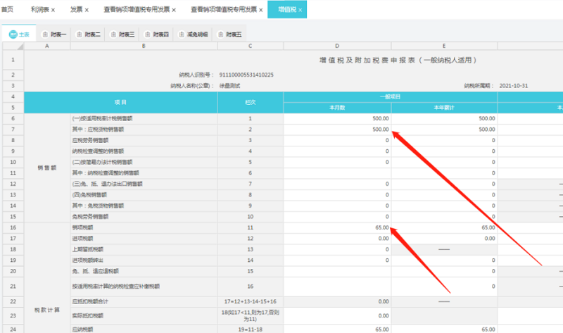Open the 附表四 sheet tab
This screenshot has height=333, width=563.
[156, 34]
